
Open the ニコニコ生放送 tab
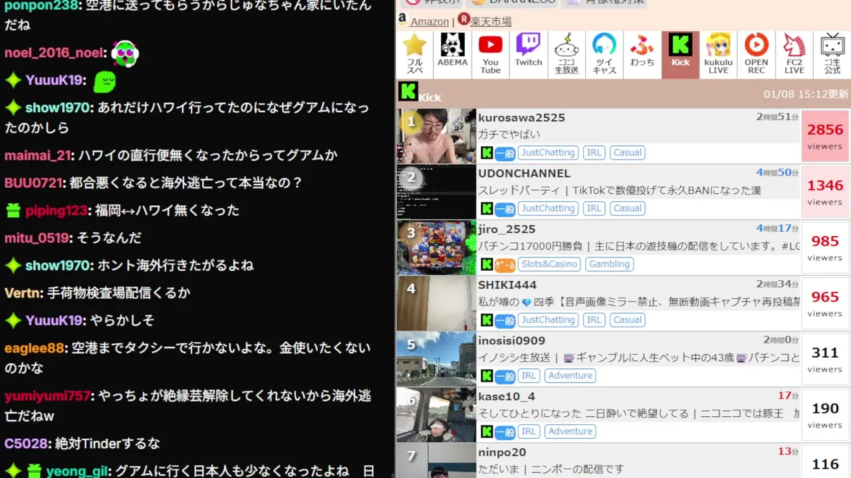(566, 54)
